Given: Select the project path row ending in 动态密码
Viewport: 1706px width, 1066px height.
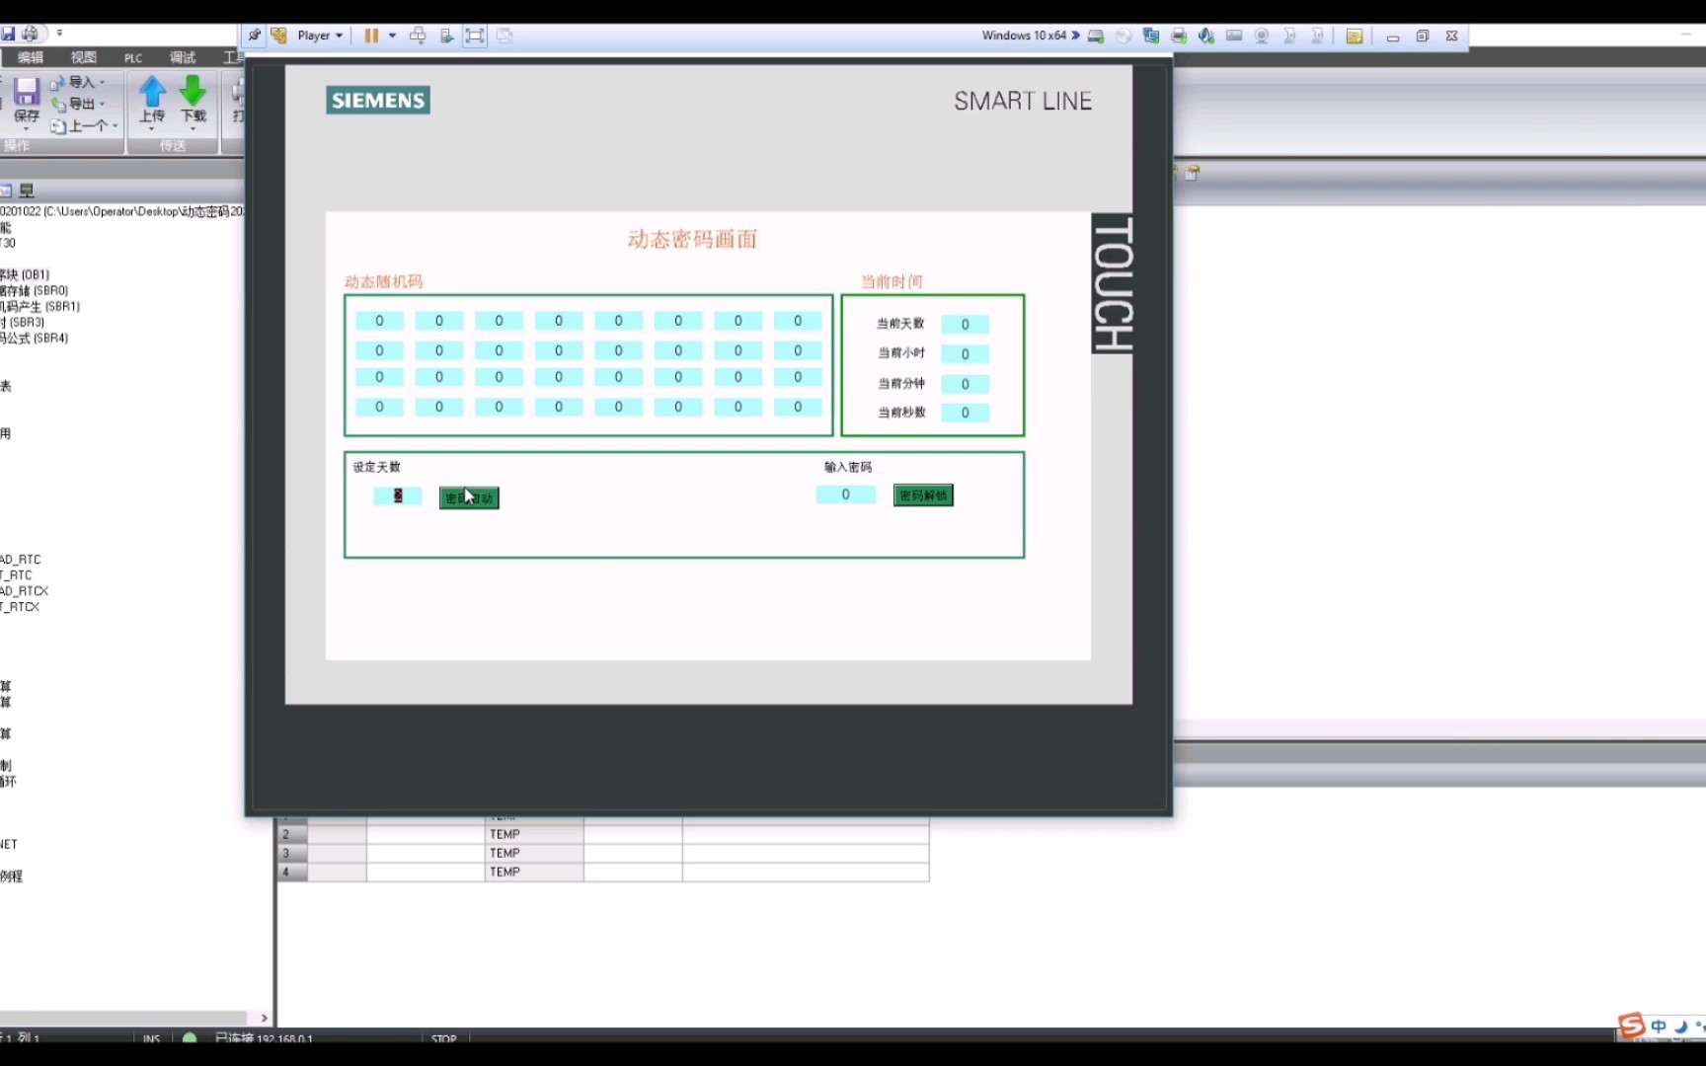Looking at the screenshot, I should 122,211.
